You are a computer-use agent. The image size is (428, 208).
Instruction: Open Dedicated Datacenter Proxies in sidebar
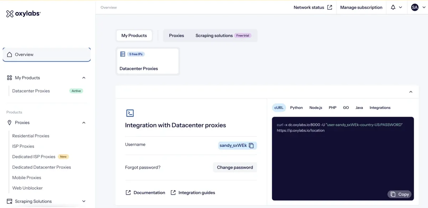click(41, 167)
